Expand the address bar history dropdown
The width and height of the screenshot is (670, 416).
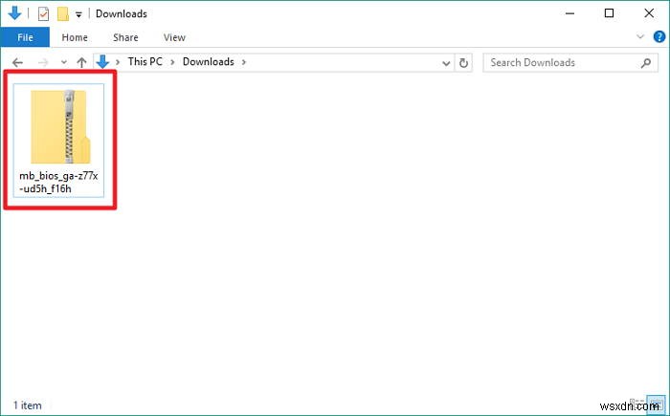pos(446,63)
